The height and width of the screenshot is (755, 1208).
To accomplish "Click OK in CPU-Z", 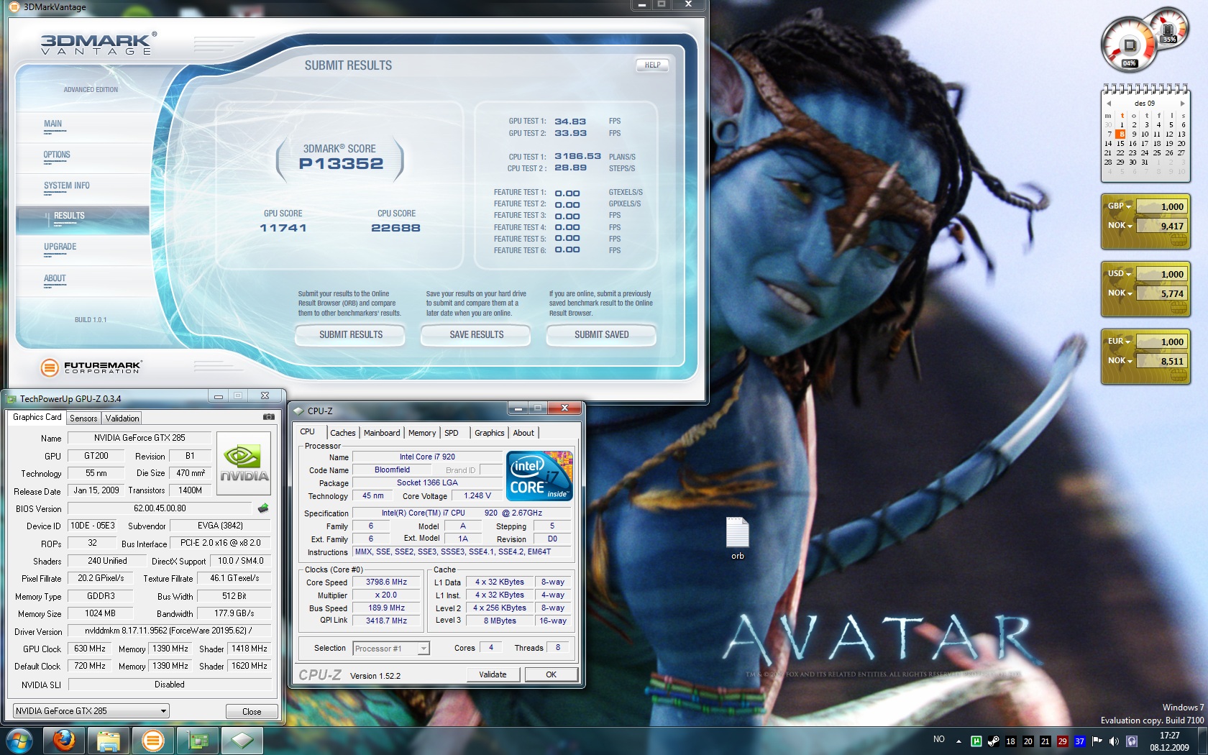I will 551,674.
